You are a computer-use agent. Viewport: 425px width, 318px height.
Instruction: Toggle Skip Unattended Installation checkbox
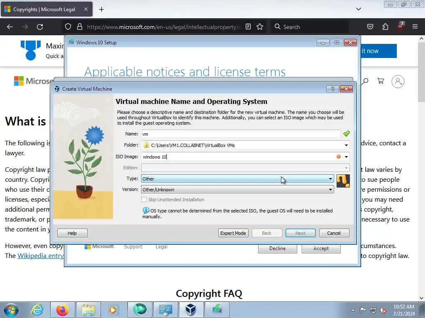[x=144, y=200]
